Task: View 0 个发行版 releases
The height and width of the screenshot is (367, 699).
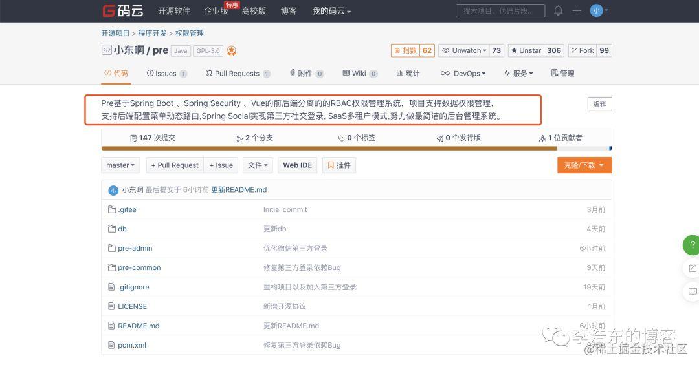Action: coord(459,138)
